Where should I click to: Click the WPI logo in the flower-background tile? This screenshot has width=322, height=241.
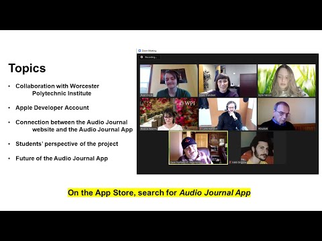[187, 103]
